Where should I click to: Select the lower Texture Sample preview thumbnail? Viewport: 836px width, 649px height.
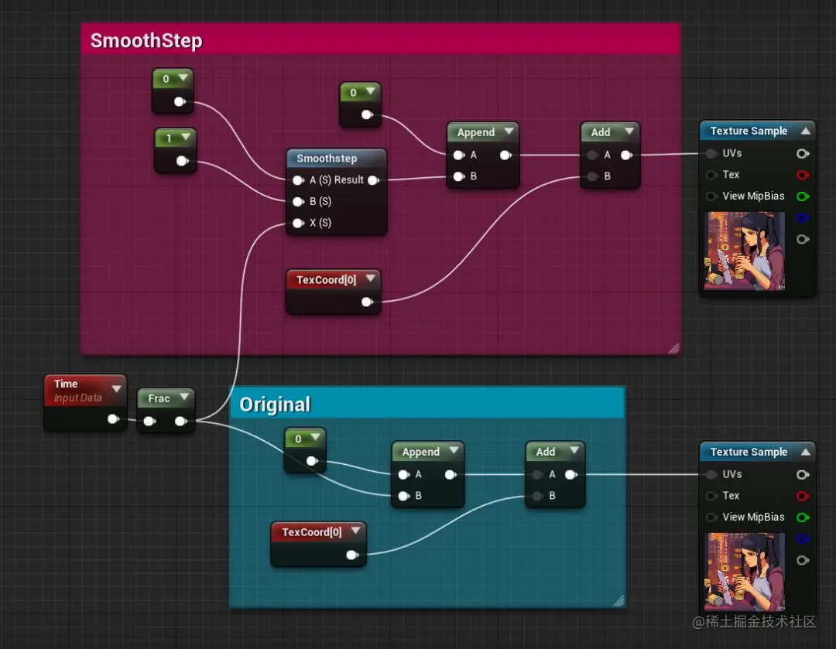coord(745,572)
